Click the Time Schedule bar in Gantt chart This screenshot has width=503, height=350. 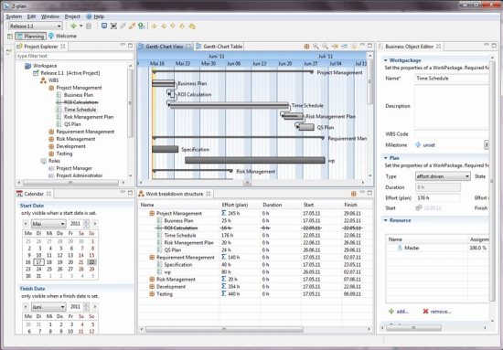click(229, 105)
